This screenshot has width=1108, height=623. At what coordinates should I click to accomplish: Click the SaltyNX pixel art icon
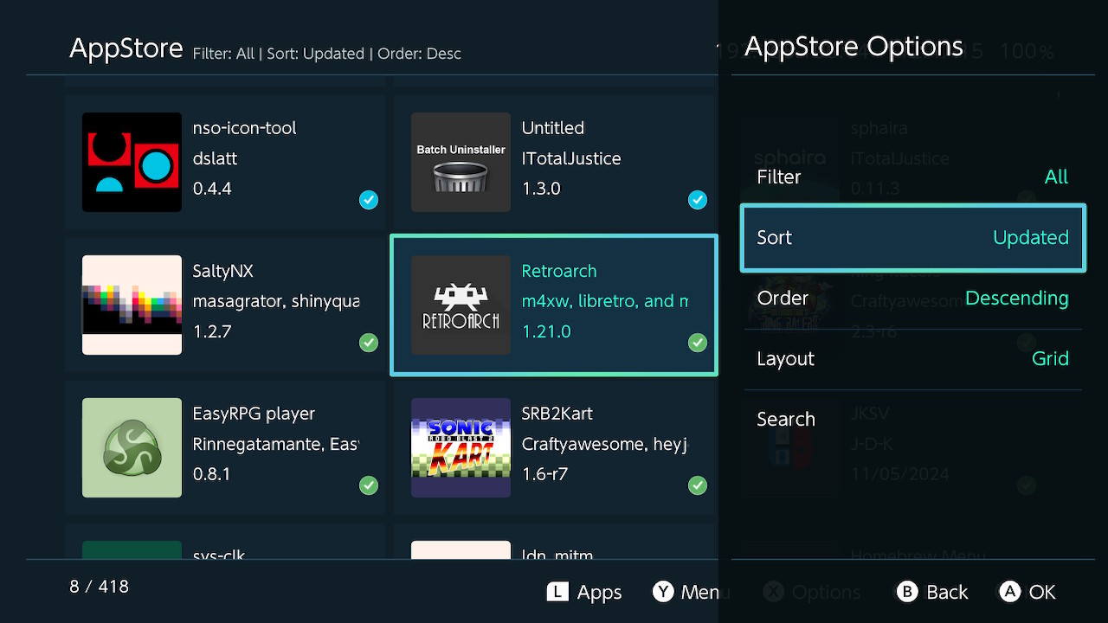point(132,305)
